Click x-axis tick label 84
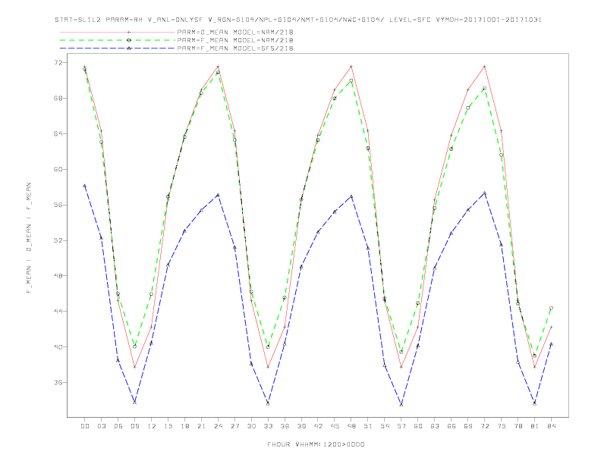601x464 pixels. [551, 426]
